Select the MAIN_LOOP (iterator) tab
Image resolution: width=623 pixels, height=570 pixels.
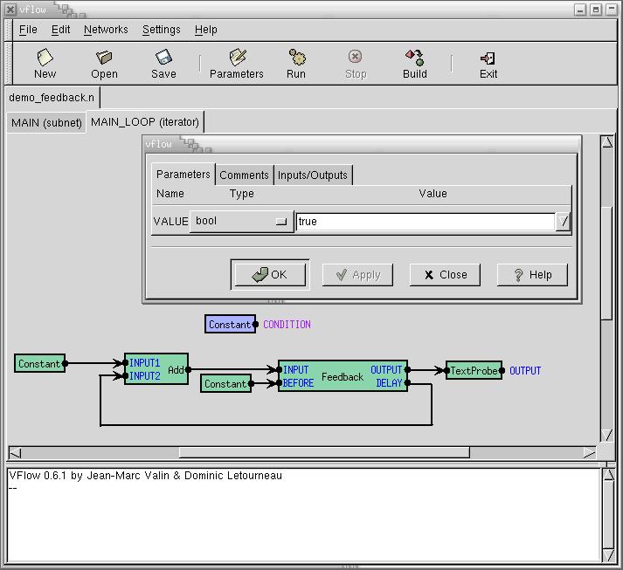point(145,122)
